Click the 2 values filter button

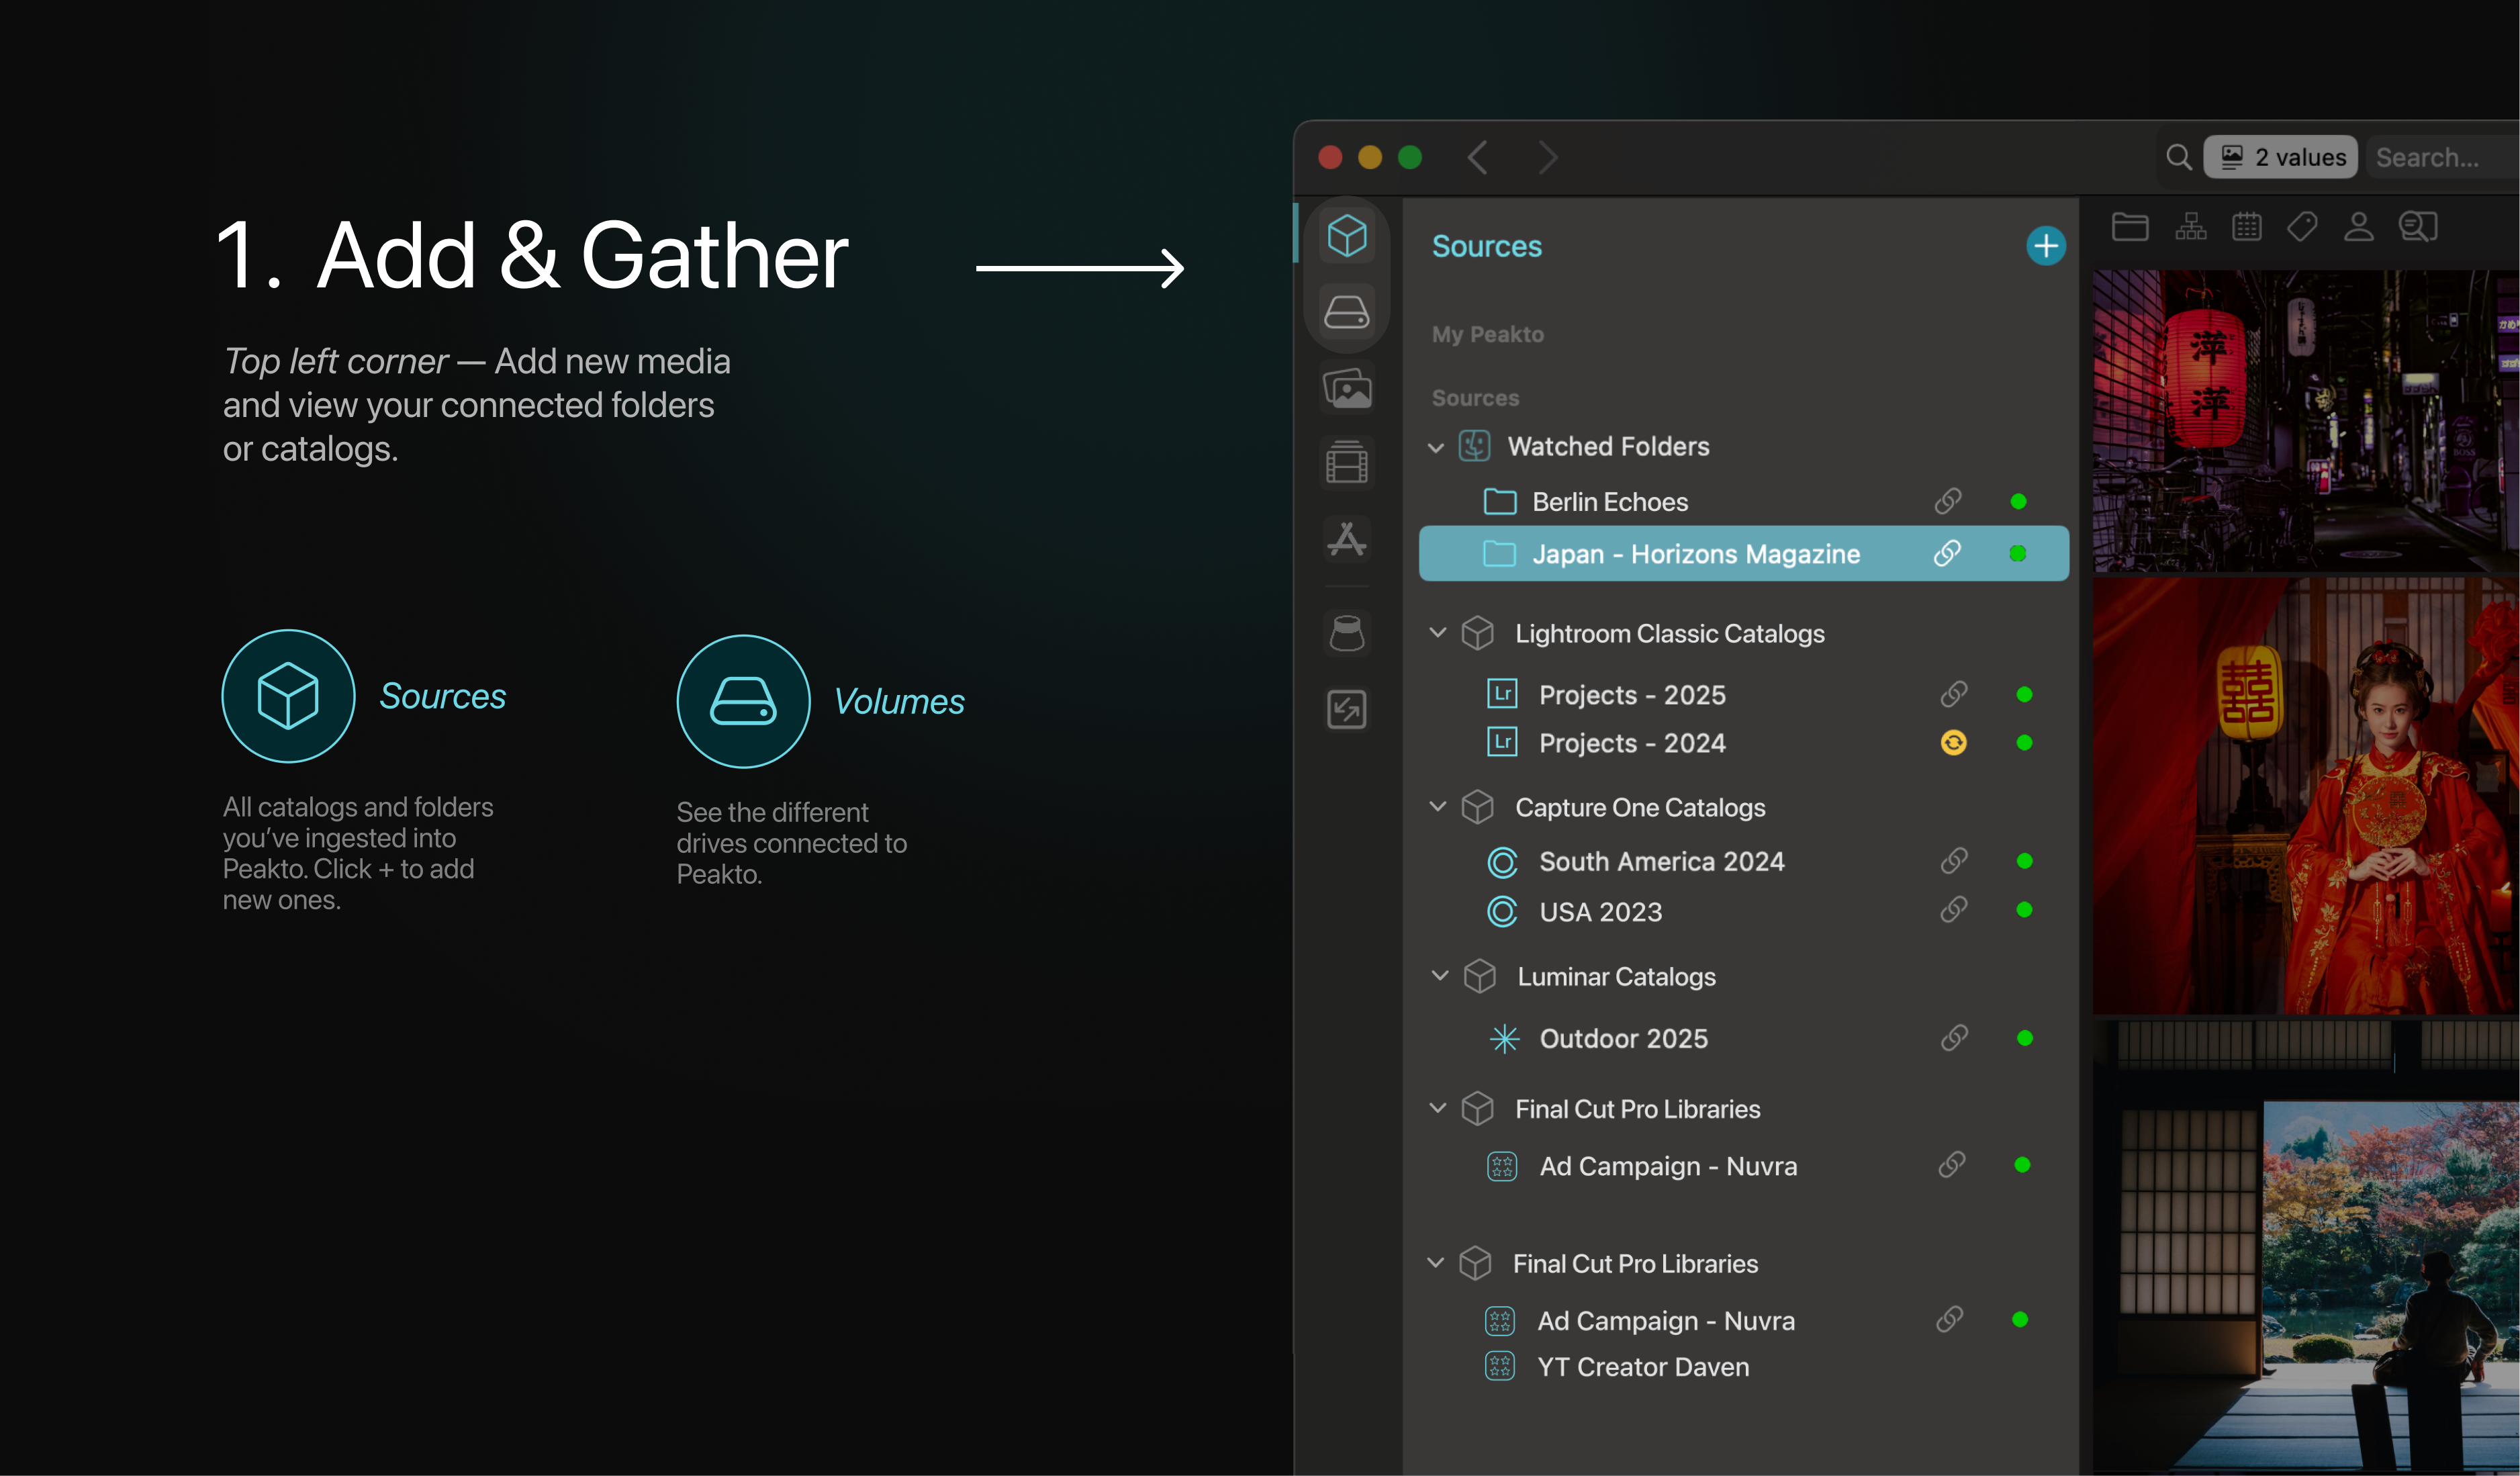(x=2280, y=157)
